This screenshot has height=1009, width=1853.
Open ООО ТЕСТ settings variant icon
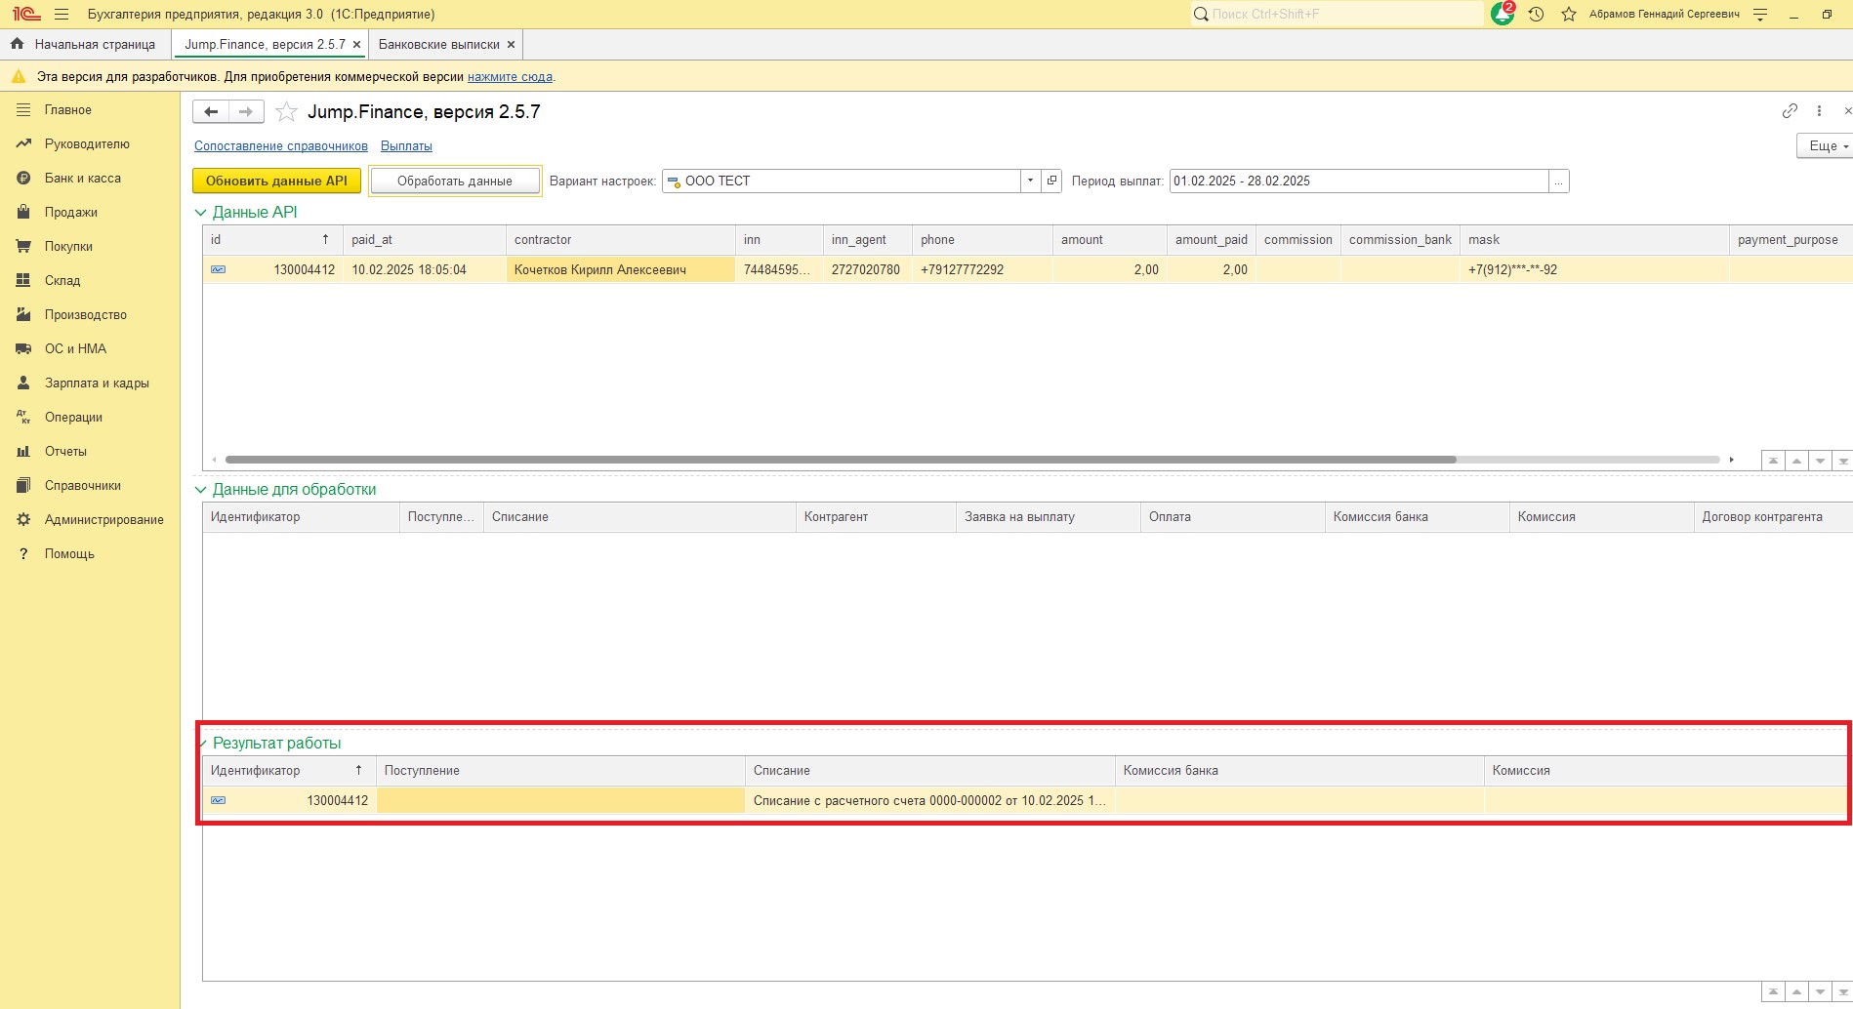coord(1051,181)
